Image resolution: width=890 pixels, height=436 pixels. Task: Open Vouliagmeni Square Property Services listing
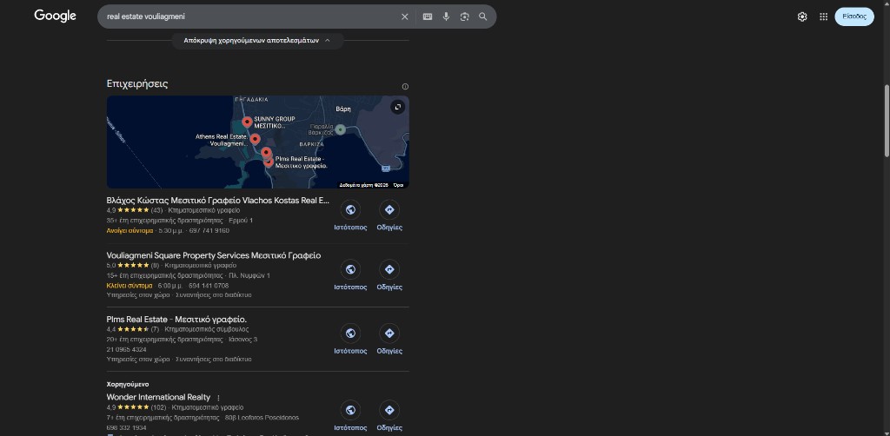(214, 255)
